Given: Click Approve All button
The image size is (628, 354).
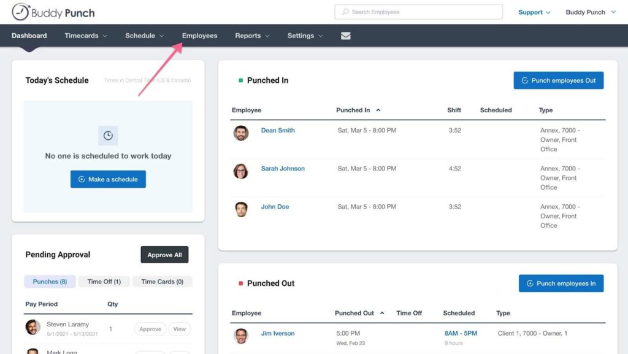Looking at the screenshot, I should 164,255.
